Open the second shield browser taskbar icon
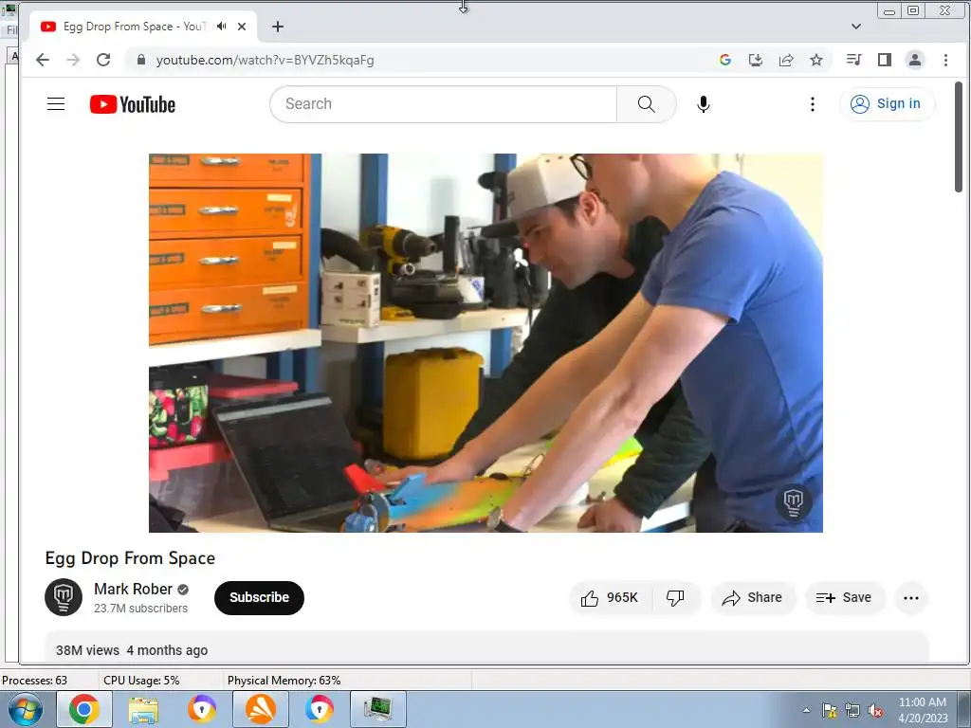Viewport: 971px width, 728px height. (x=319, y=709)
